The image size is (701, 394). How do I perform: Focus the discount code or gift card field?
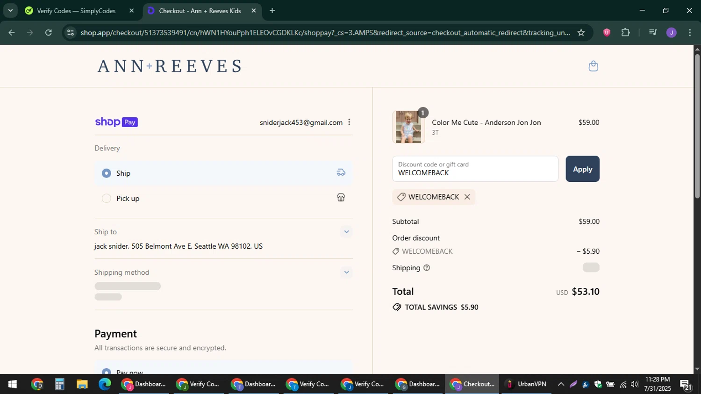[475, 169]
